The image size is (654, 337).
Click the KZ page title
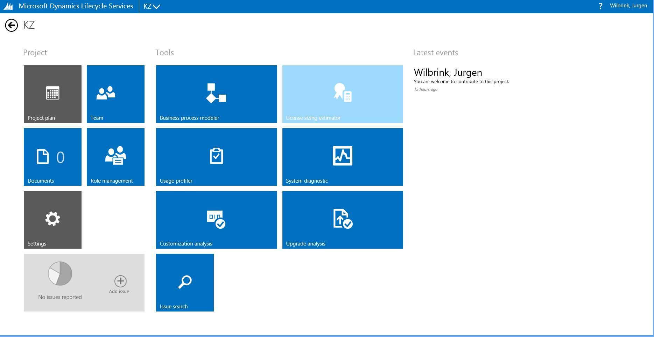29,25
